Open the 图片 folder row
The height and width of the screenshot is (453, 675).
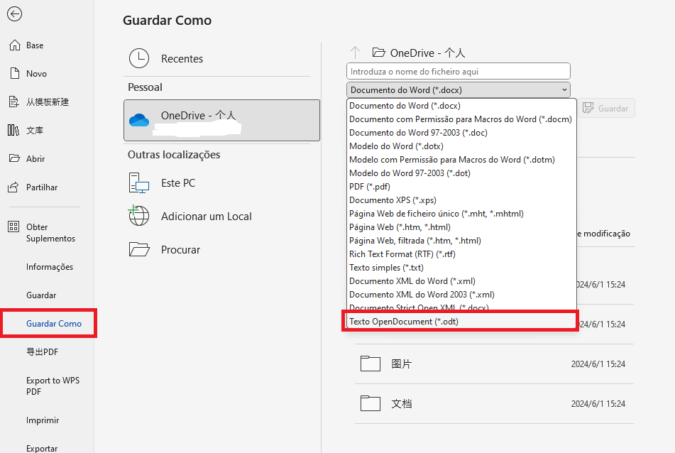tap(494, 364)
